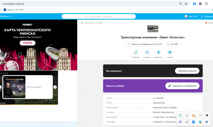Click the Автобус, Микроавтобус value
This screenshot has width=213, height=127.
[x=164, y=112]
